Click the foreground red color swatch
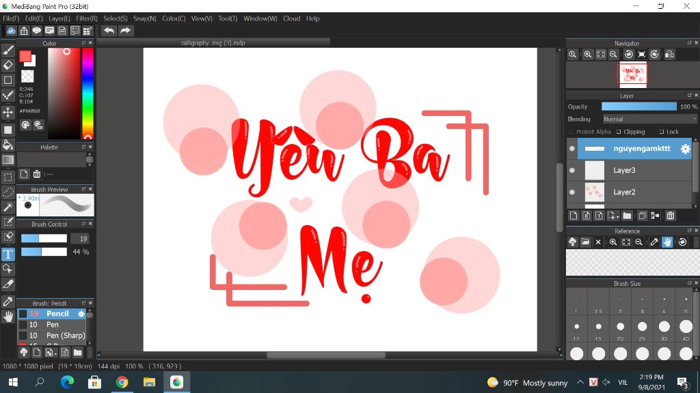 [x=25, y=56]
